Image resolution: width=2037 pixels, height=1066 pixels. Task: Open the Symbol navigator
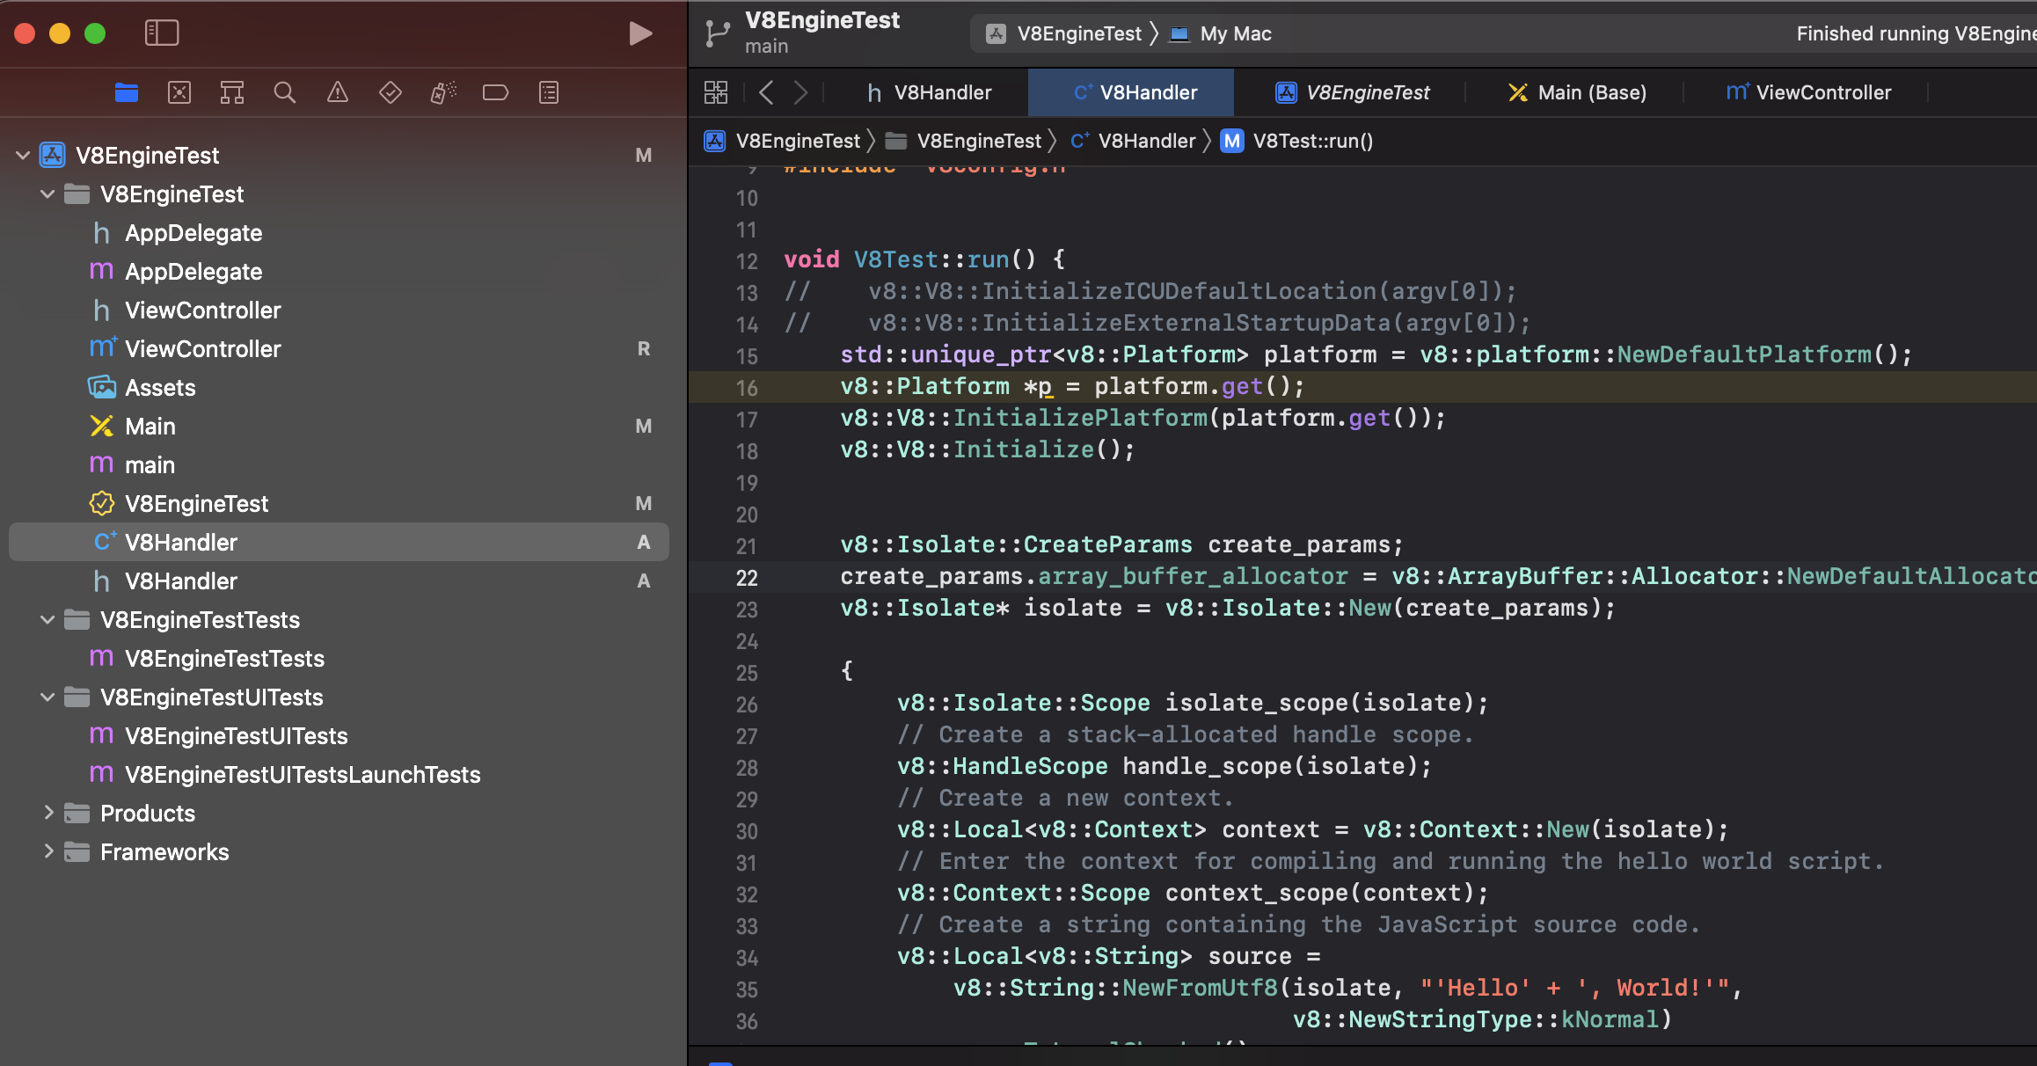pyautogui.click(x=232, y=92)
